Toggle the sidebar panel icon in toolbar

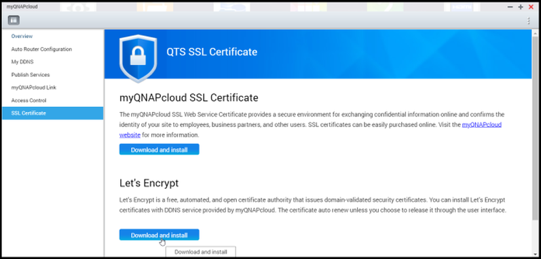[x=14, y=20]
